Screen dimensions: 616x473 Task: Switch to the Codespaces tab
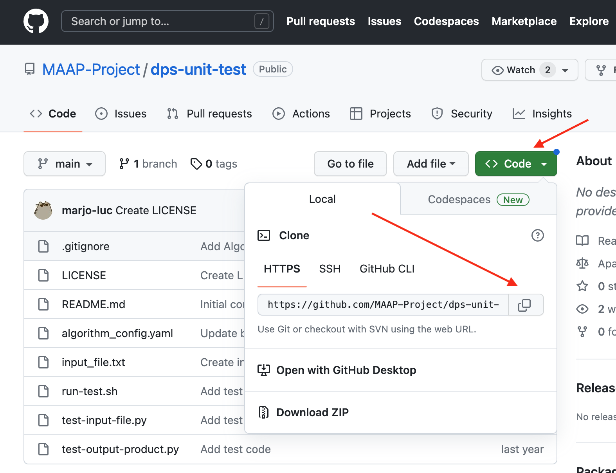tap(478, 199)
